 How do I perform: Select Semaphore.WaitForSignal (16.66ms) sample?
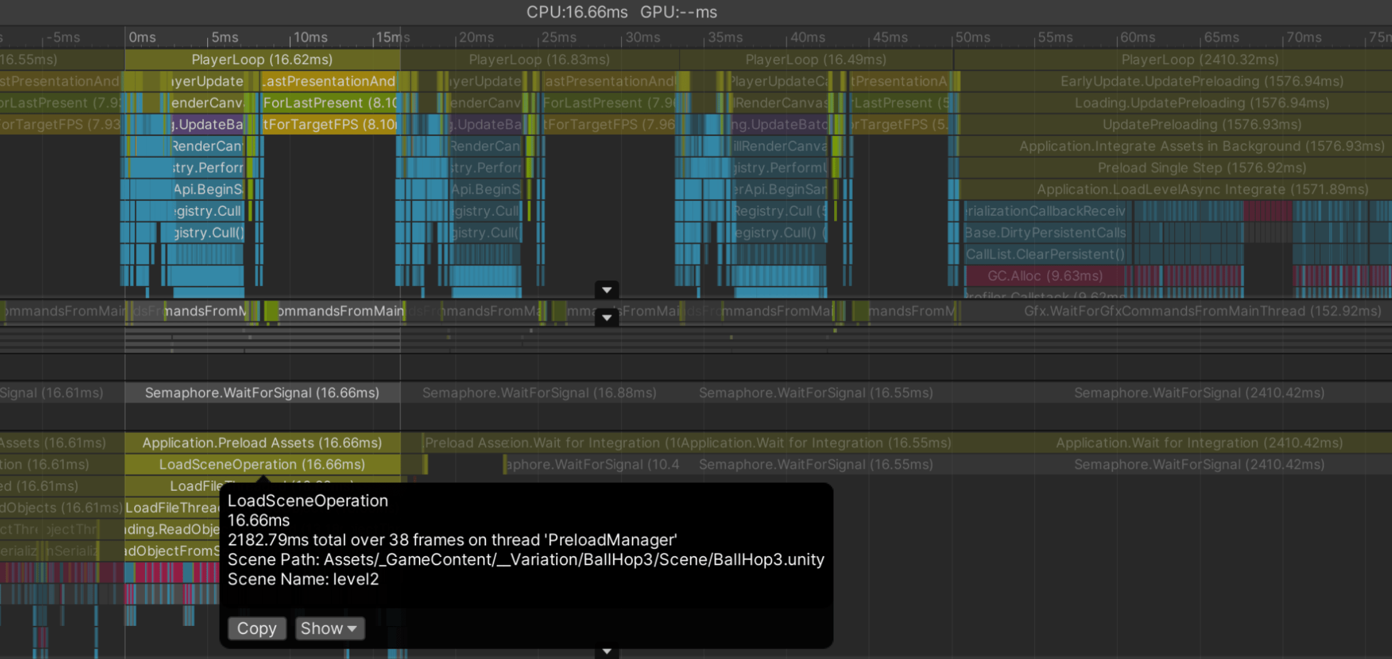click(x=262, y=393)
